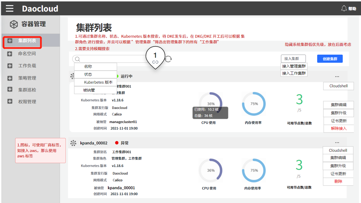
Task: Click the container management cube icon
Action: pyautogui.click(x=14, y=24)
